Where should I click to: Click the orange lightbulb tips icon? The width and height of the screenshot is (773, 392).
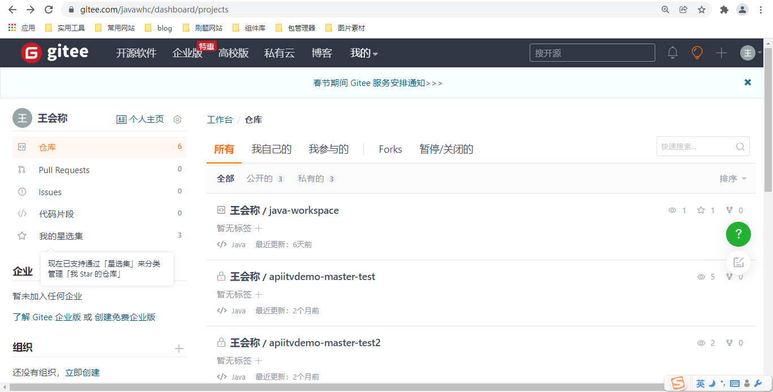[697, 52]
